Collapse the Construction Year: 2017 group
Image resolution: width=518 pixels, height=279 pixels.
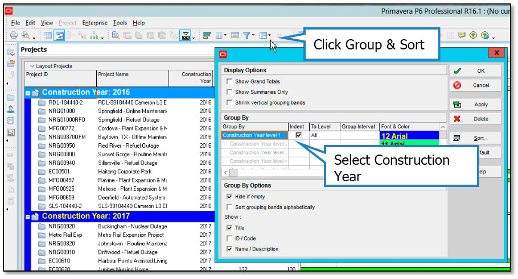click(x=28, y=217)
